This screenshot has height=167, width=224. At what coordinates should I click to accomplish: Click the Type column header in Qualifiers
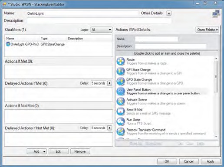44,39
